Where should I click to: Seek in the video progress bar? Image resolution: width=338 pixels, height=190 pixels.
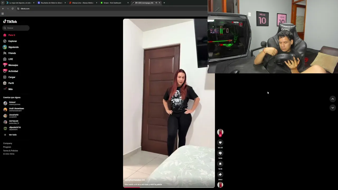[169, 187]
